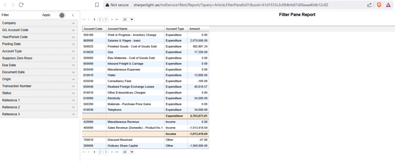Expand the Account Type filter

[x=39, y=51]
